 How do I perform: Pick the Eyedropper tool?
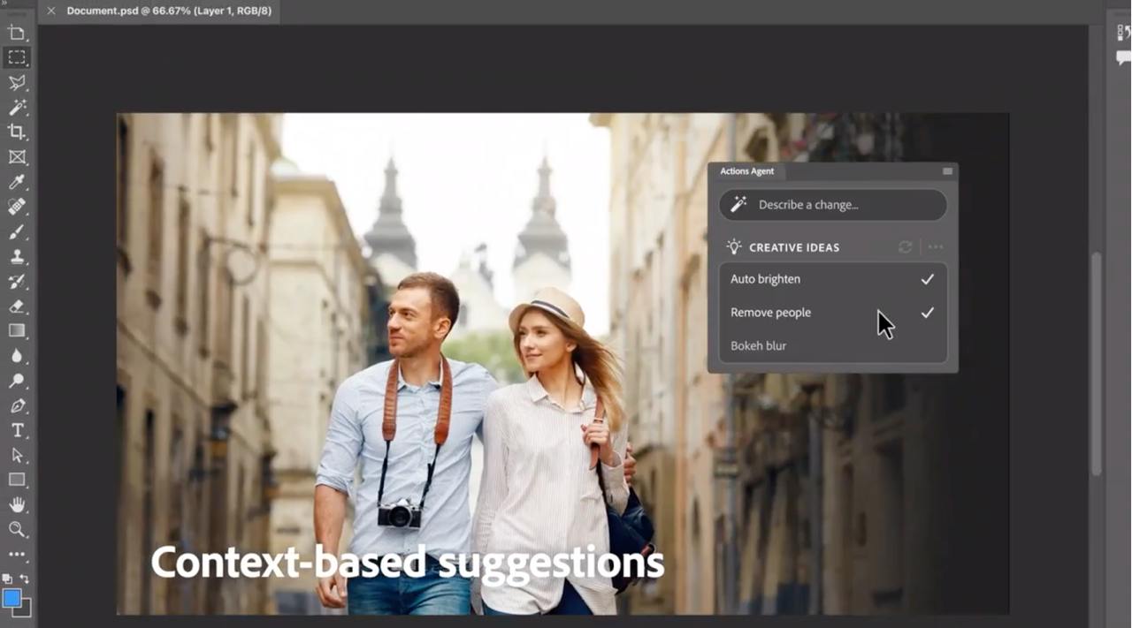17,182
